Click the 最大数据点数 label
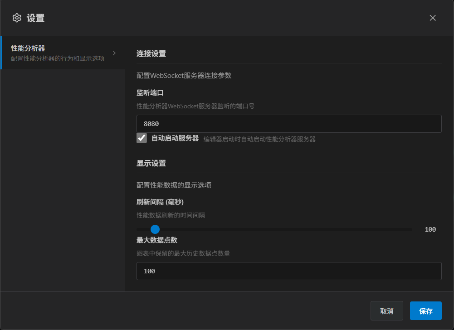The image size is (454, 330). (x=157, y=240)
